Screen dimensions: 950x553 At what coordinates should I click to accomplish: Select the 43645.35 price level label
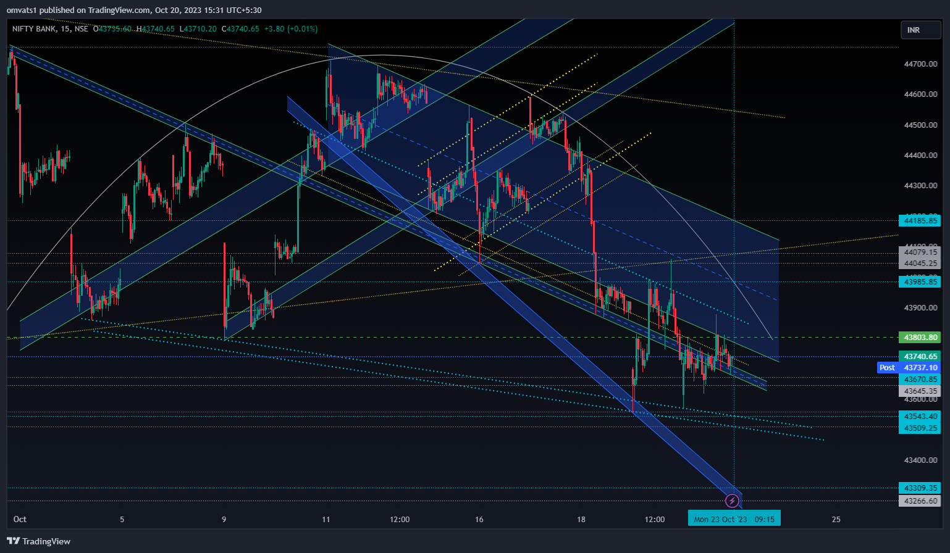tap(920, 391)
